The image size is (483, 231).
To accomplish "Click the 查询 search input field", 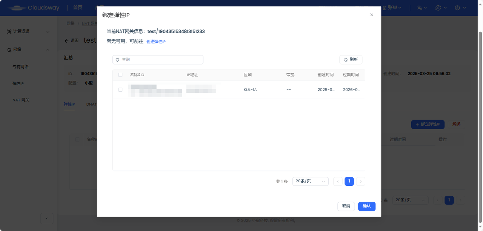I will (x=158, y=60).
